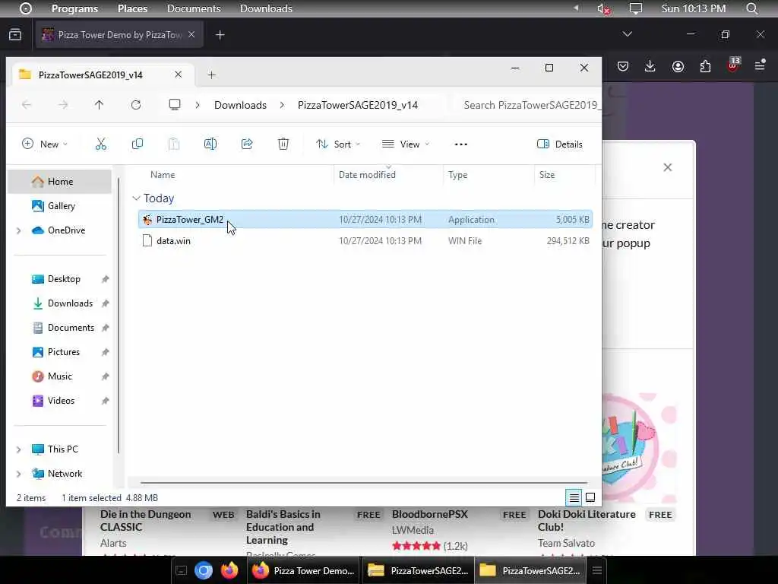
Task: Open Music in the navigation sidebar
Action: [x=59, y=376]
